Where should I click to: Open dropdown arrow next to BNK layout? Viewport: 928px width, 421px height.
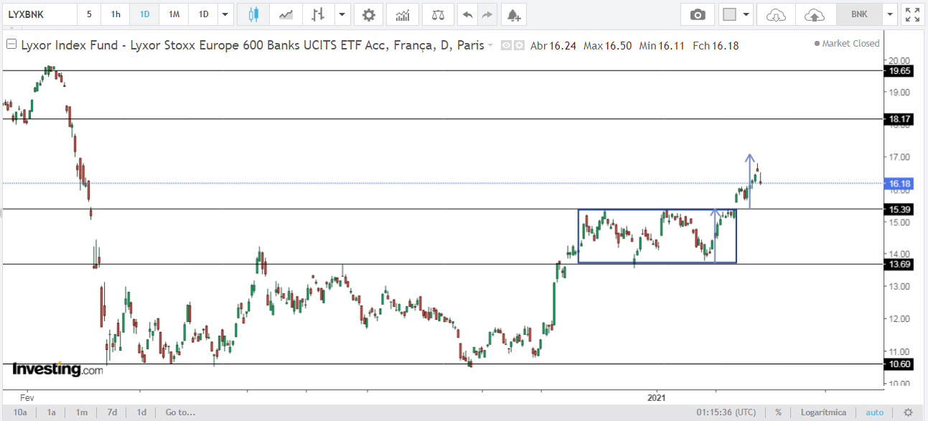(891, 14)
